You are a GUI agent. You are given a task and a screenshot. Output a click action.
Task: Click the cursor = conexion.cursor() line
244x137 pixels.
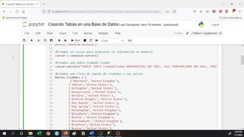[x=77, y=56]
